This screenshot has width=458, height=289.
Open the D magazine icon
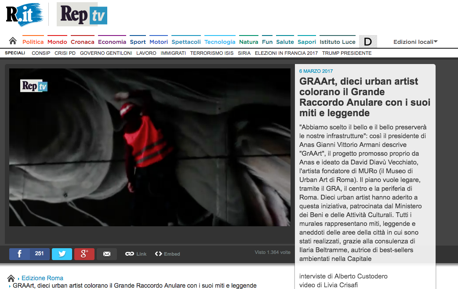pos(368,42)
